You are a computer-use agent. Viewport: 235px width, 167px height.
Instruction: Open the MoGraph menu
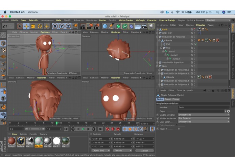[140, 20]
